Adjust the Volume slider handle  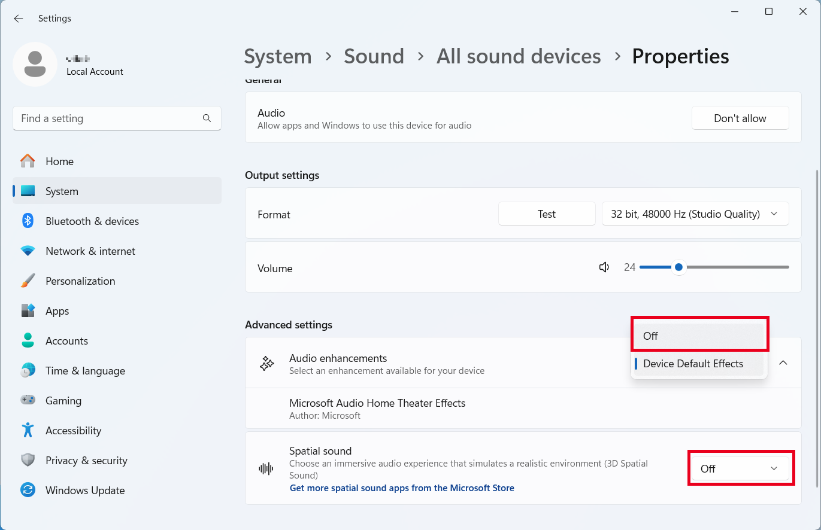(678, 267)
